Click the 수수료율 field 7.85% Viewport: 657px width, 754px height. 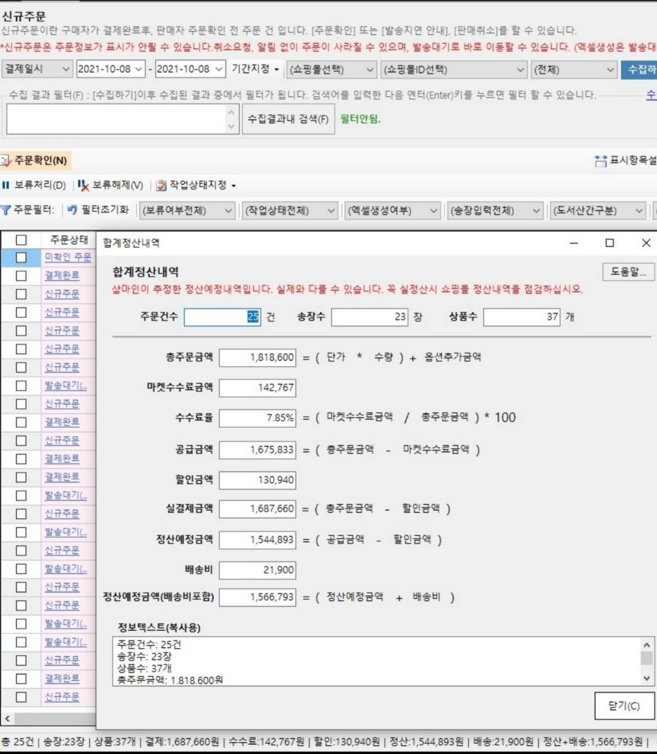point(257,418)
